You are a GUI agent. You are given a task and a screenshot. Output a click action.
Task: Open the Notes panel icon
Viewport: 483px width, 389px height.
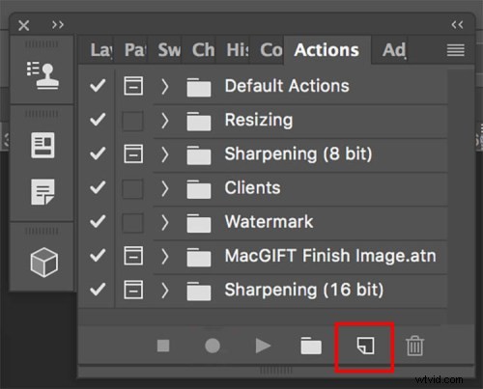43,192
